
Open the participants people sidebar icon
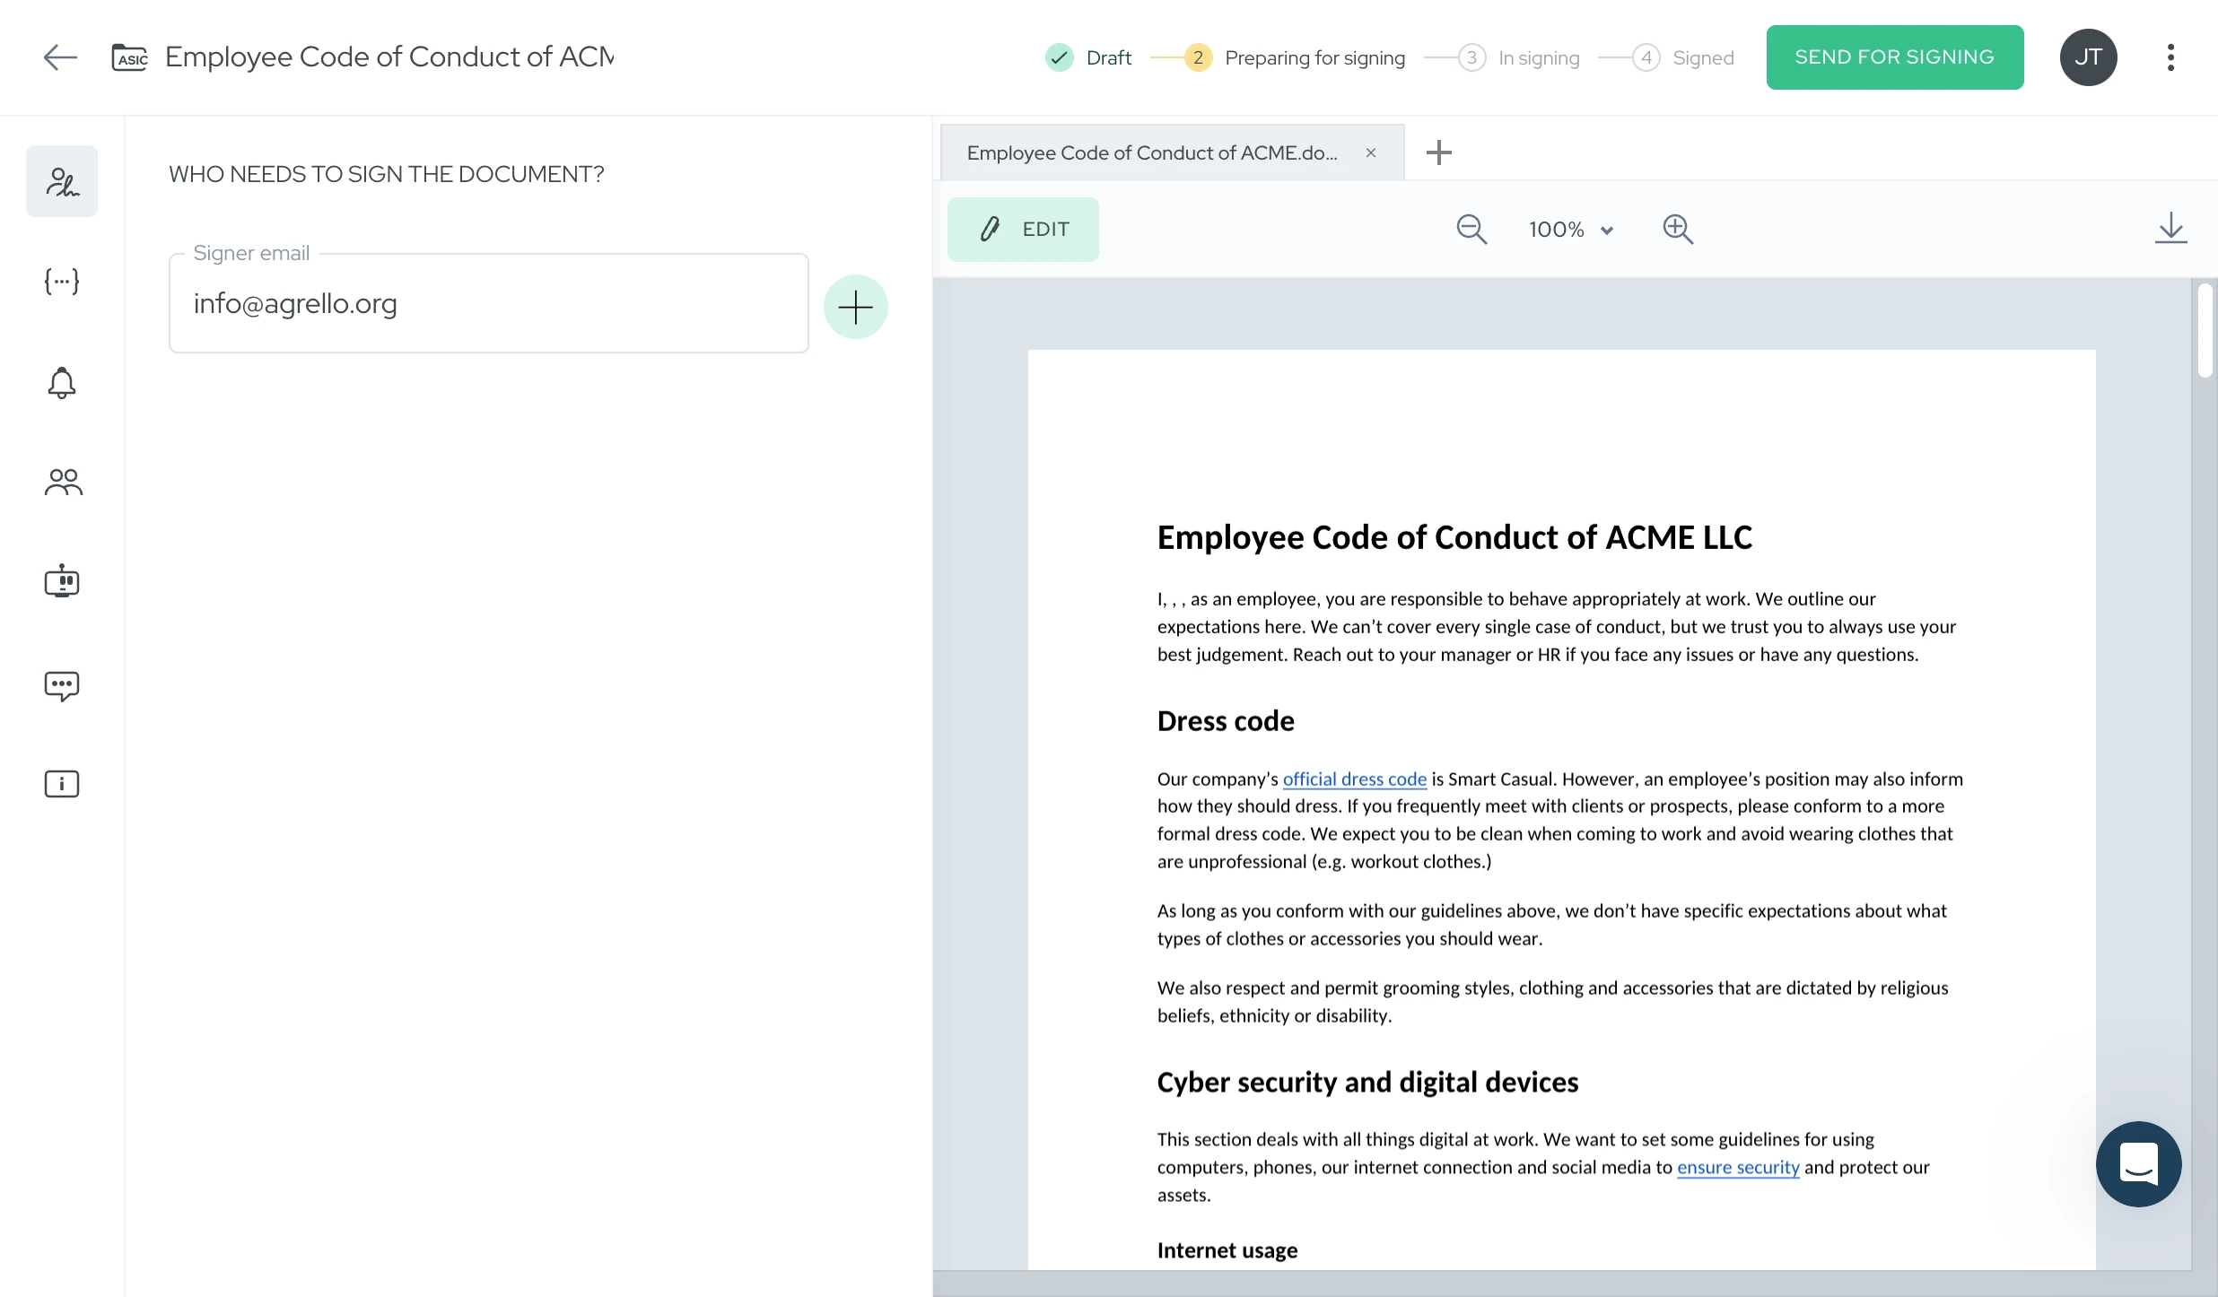pyautogui.click(x=63, y=483)
